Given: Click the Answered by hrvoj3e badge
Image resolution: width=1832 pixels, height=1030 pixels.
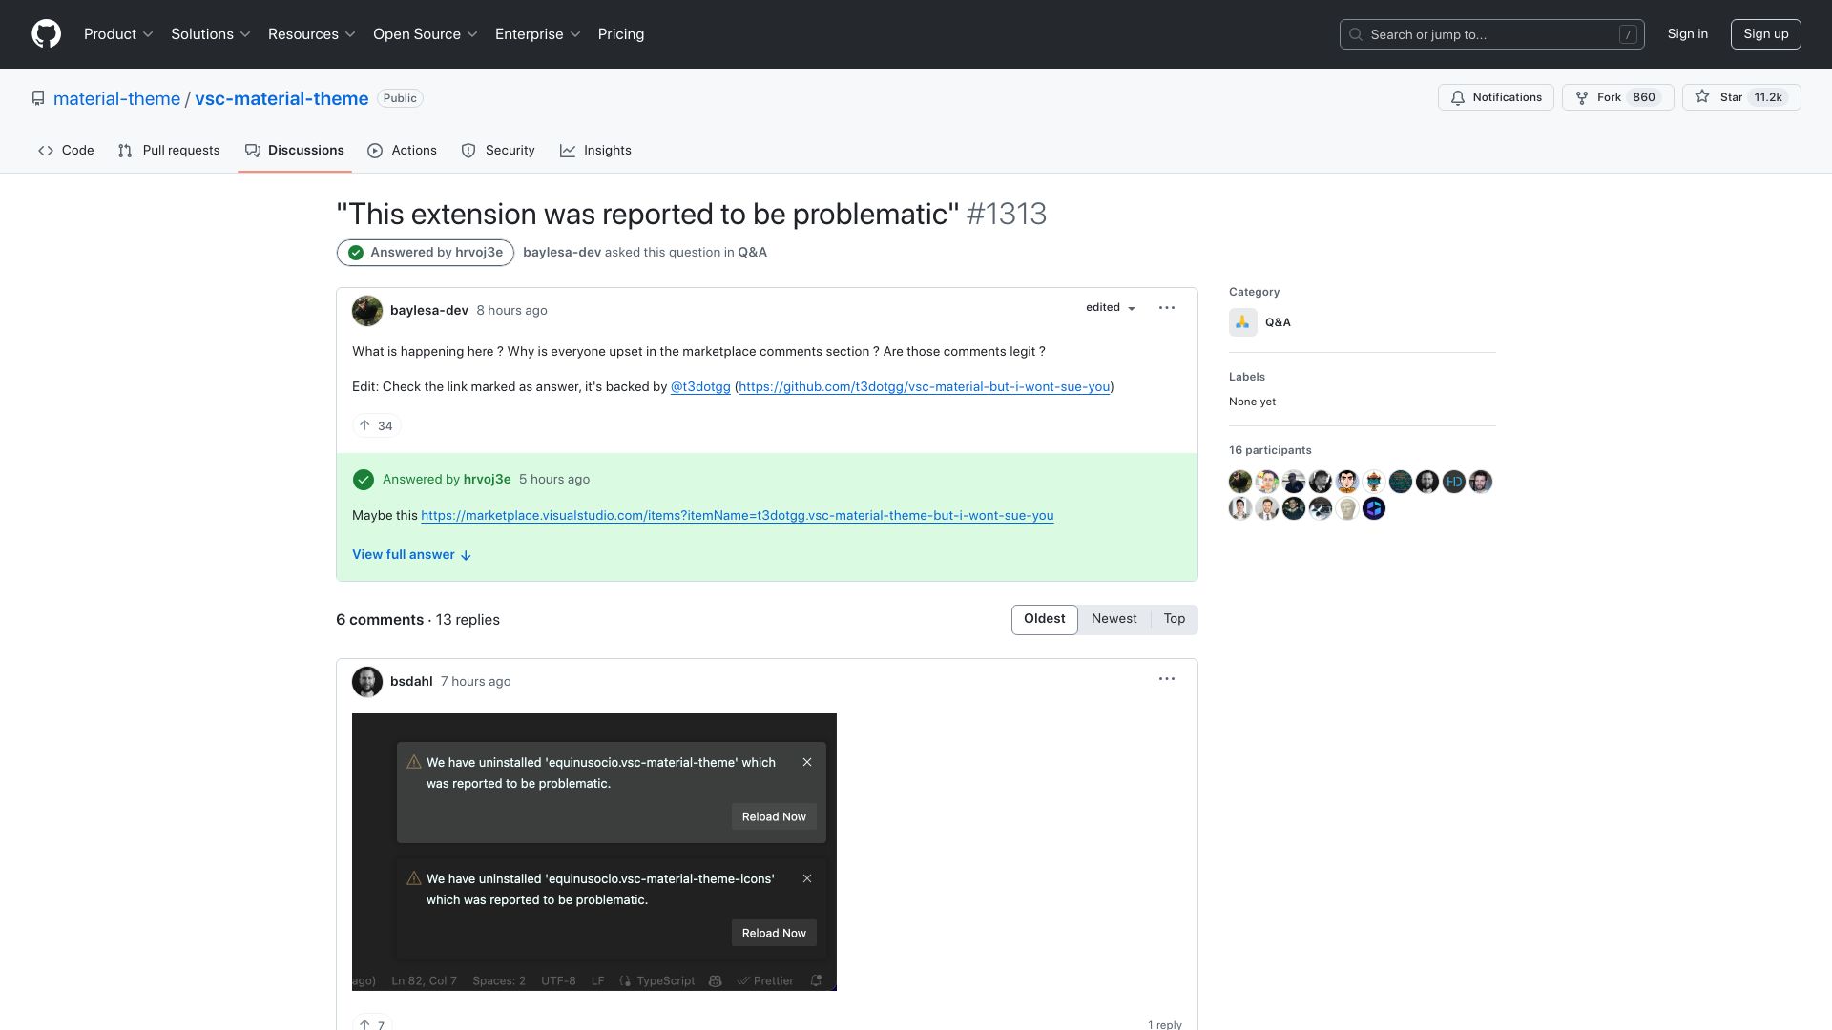Looking at the screenshot, I should [426, 253].
